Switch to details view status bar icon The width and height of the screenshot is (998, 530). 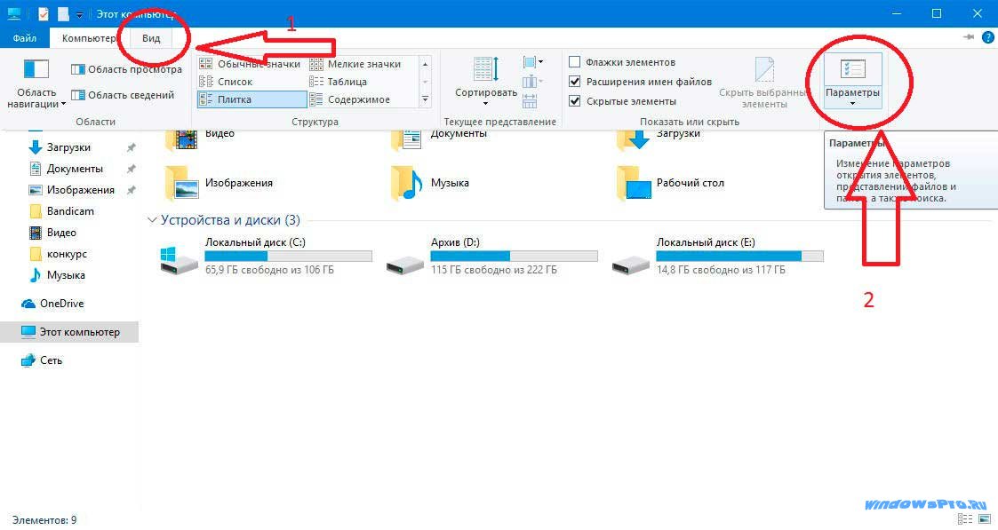click(965, 520)
